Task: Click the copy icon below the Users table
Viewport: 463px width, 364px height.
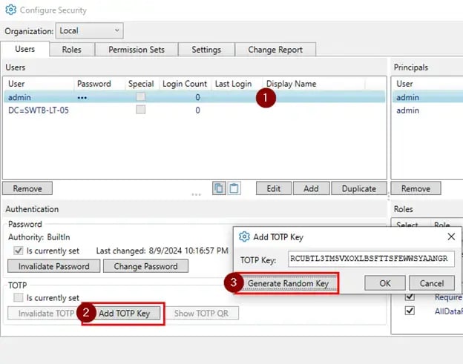Action: tap(219, 188)
